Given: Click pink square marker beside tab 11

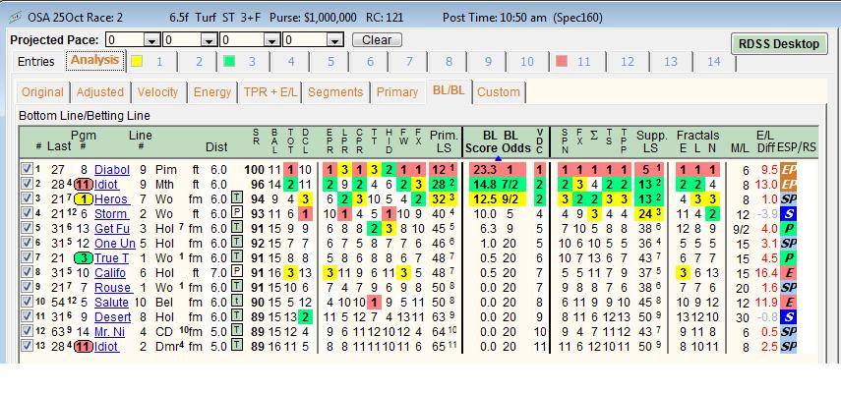Looking at the screenshot, I should [x=562, y=61].
